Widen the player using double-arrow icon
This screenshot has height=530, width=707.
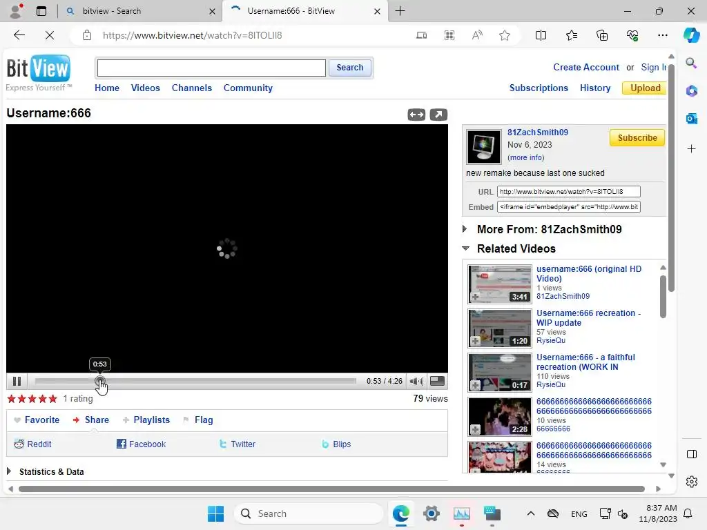coord(416,115)
